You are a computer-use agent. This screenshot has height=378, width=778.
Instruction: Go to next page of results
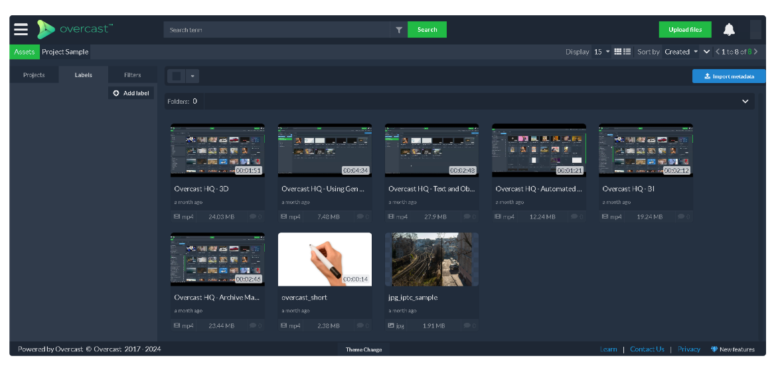tap(755, 52)
